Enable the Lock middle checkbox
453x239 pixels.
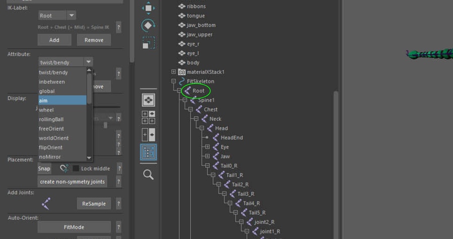click(x=77, y=169)
